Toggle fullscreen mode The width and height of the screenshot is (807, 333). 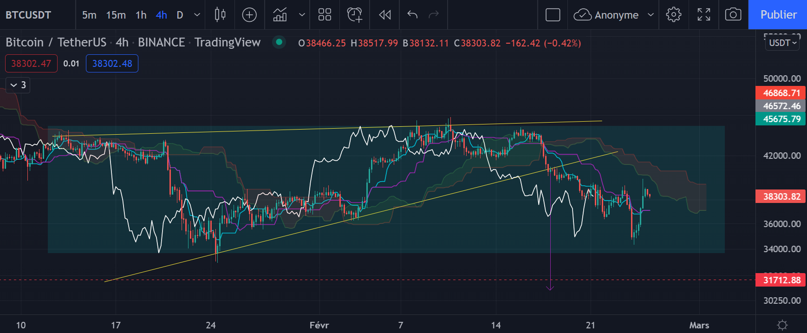(703, 15)
